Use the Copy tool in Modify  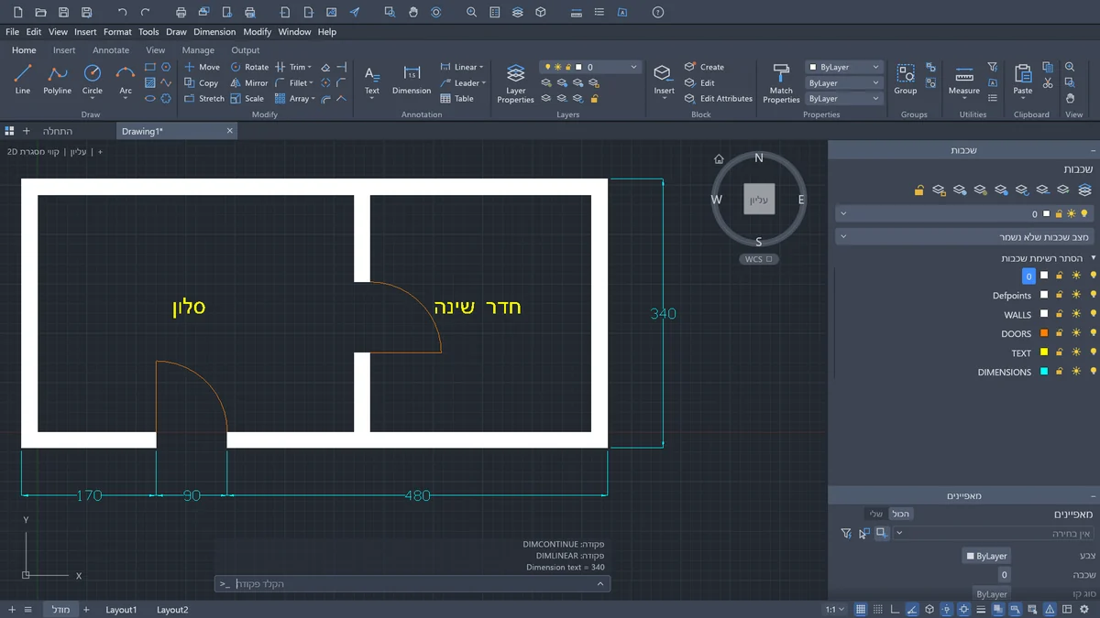(x=201, y=82)
